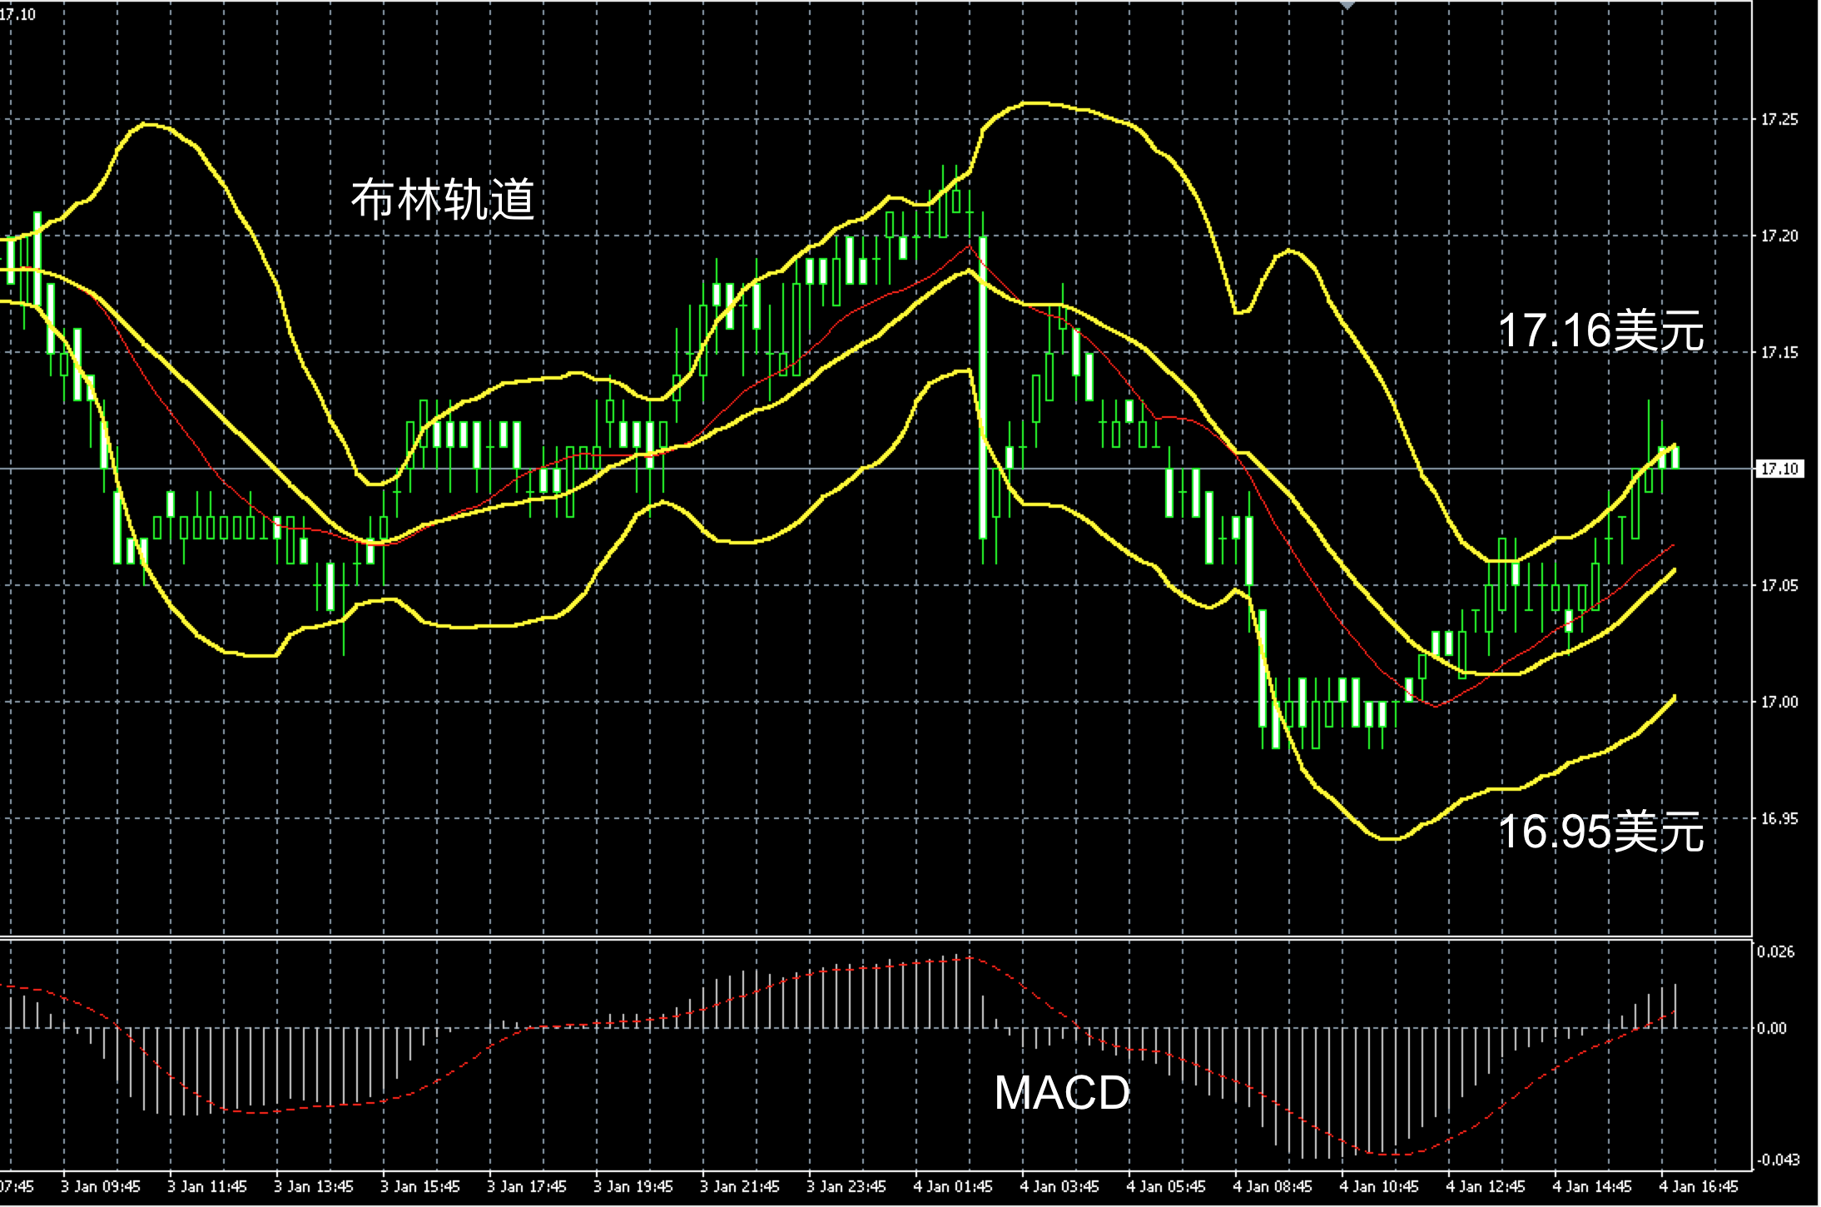Click the 17.10 price readout at top-left
This screenshot has height=1207, width=1821.
point(18,14)
